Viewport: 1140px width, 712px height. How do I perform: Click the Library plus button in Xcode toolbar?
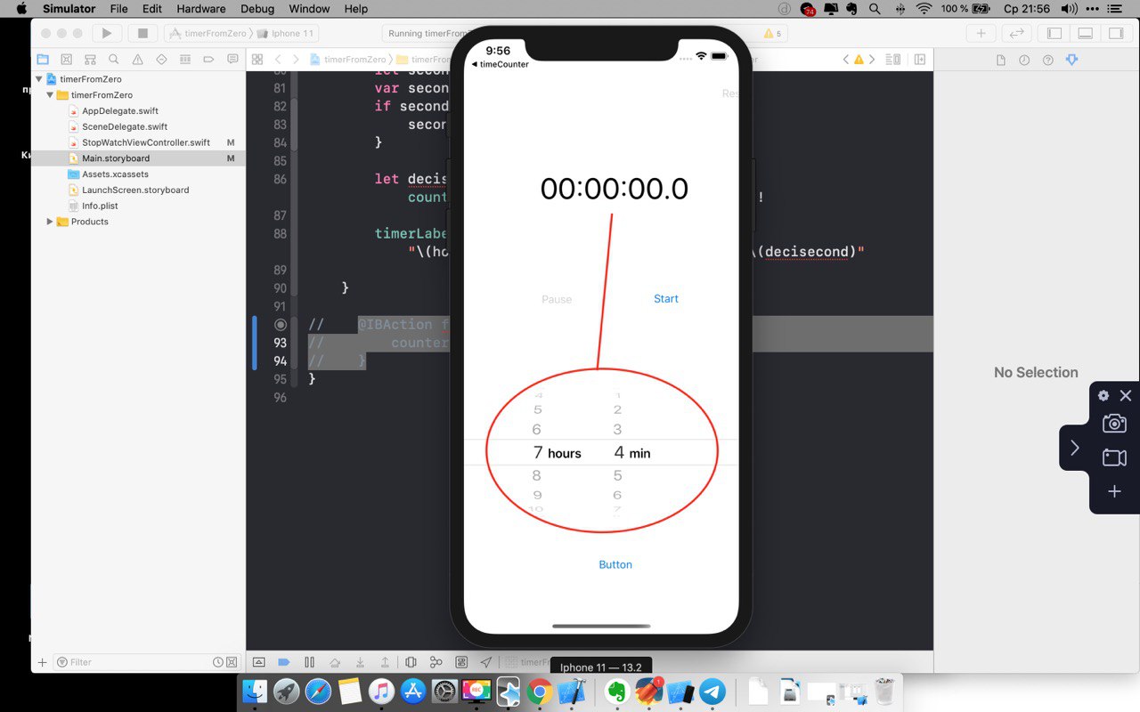tap(981, 33)
